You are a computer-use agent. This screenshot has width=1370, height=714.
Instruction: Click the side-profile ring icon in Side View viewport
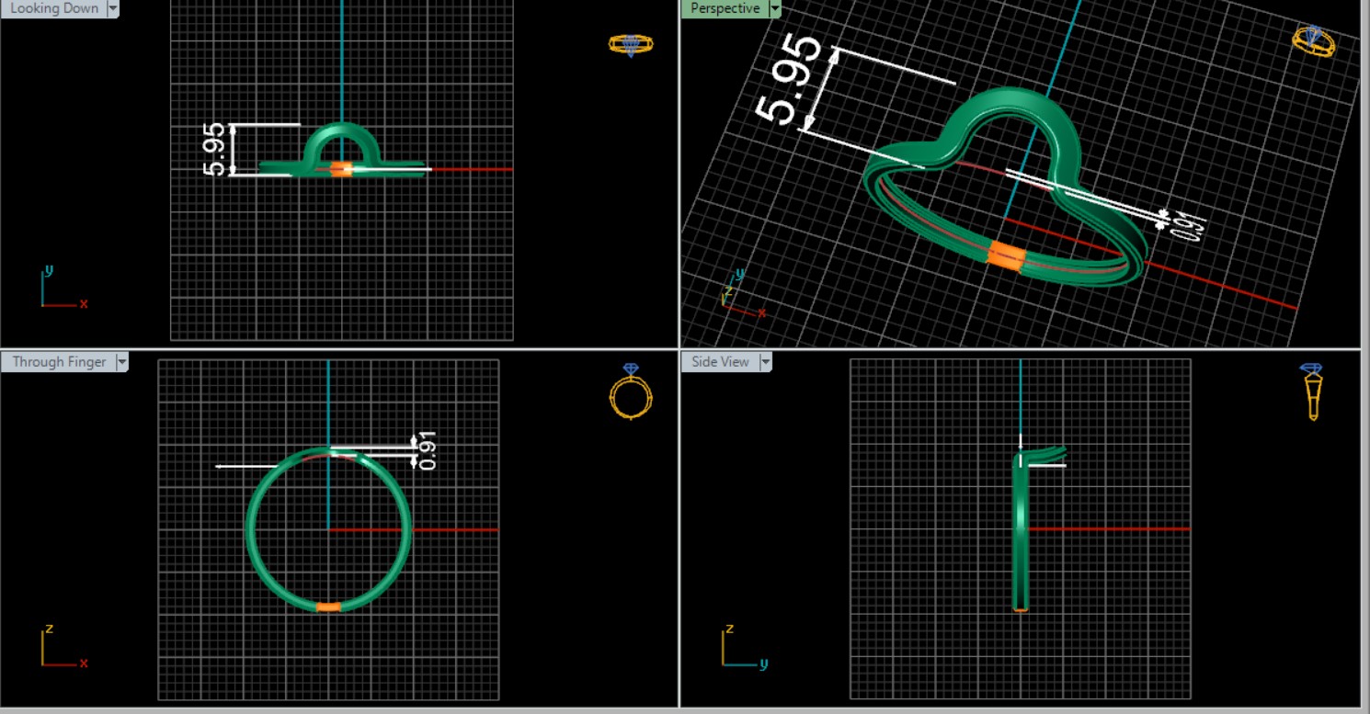pyautogui.click(x=1312, y=391)
